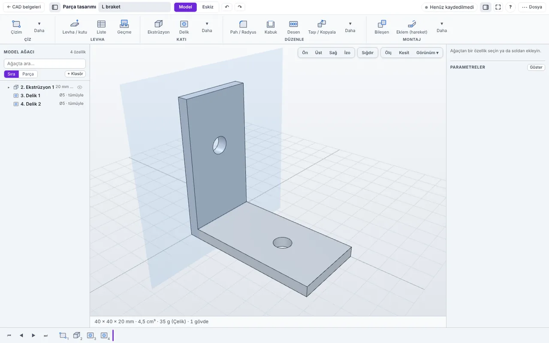
Task: Toggle model tree to Parça view
Action: point(28,74)
